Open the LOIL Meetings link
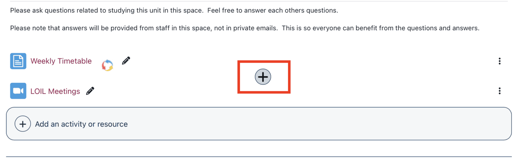Screen dimensions: 528x161 pyautogui.click(x=55, y=91)
